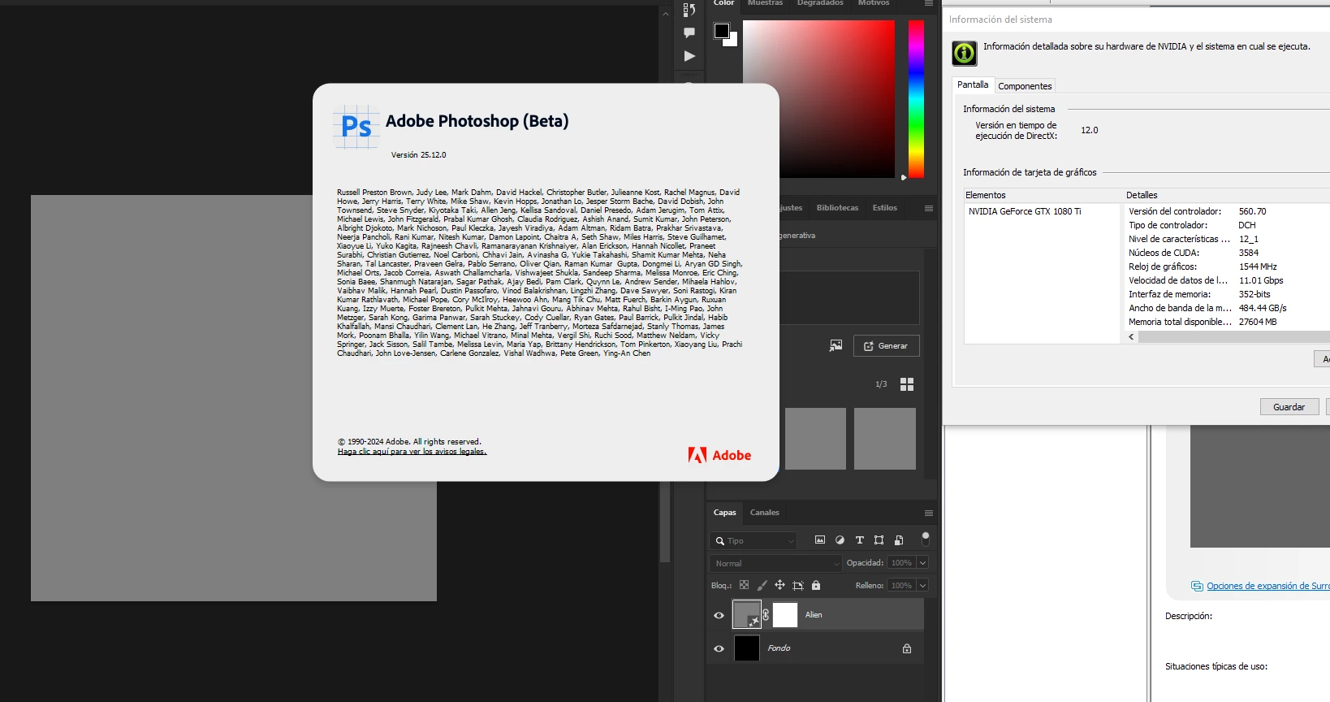Screen dimensions: 1330x702
Task: Click the Ps logo in About dialog
Action: (356, 127)
